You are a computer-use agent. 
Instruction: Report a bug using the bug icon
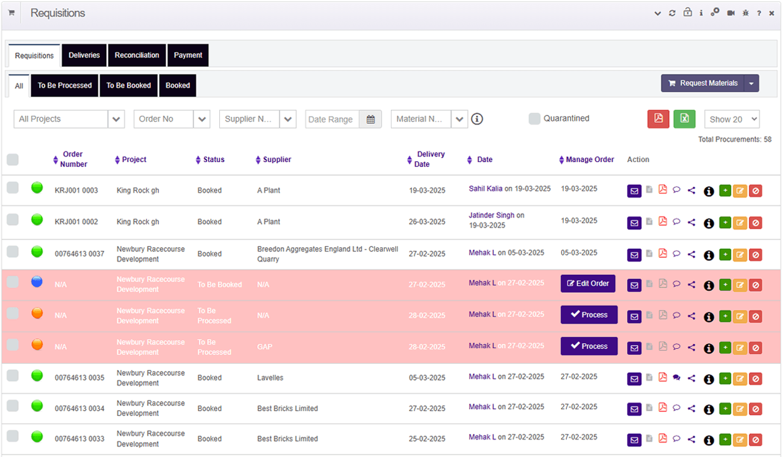pos(745,13)
